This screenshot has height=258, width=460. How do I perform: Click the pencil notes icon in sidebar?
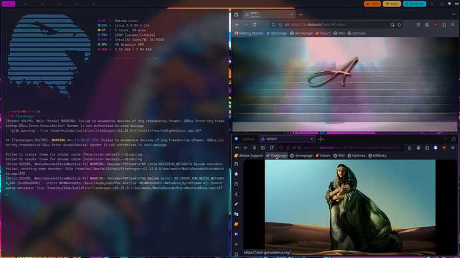click(236, 204)
